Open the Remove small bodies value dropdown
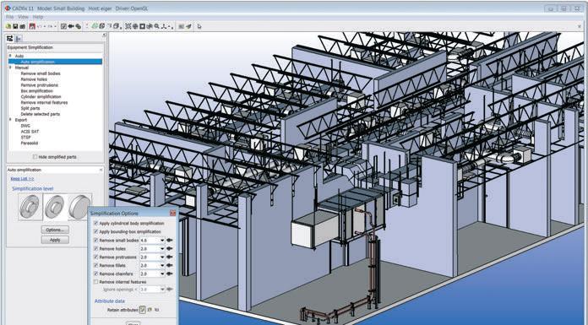 coord(162,241)
